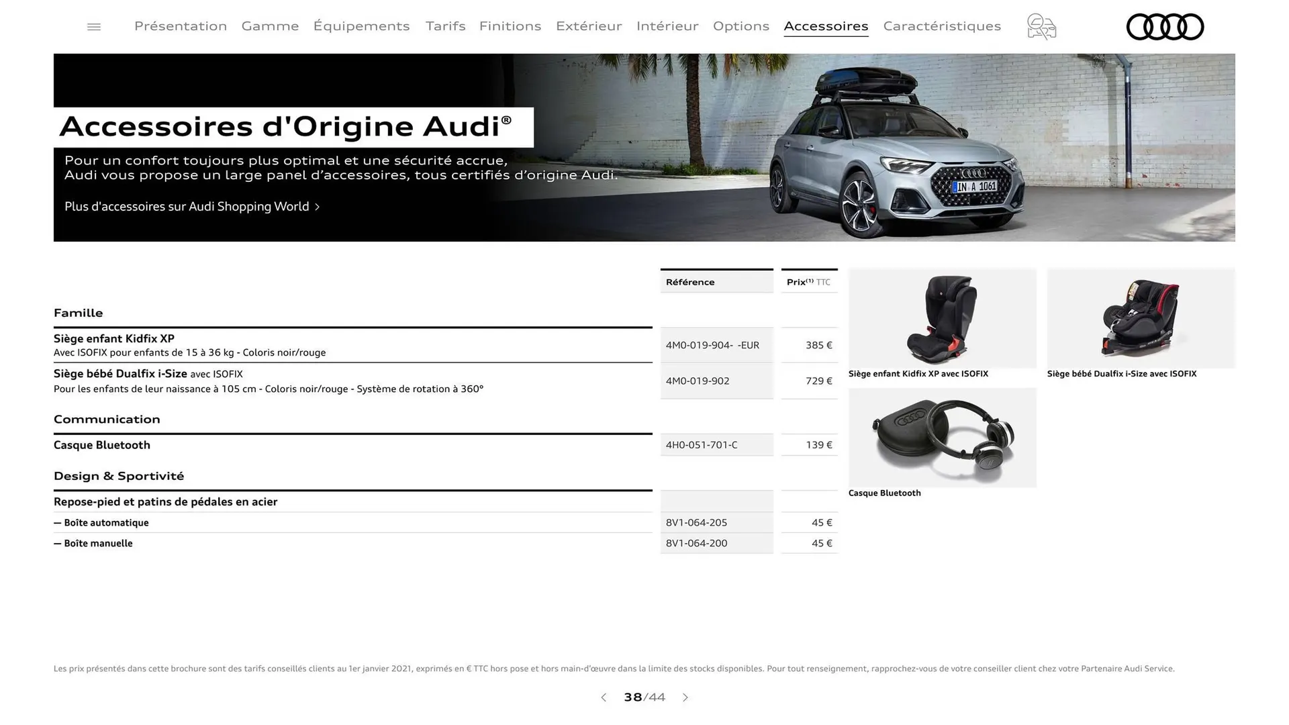Go to previous page with left chevron
This screenshot has width=1289, height=725.
tap(603, 697)
